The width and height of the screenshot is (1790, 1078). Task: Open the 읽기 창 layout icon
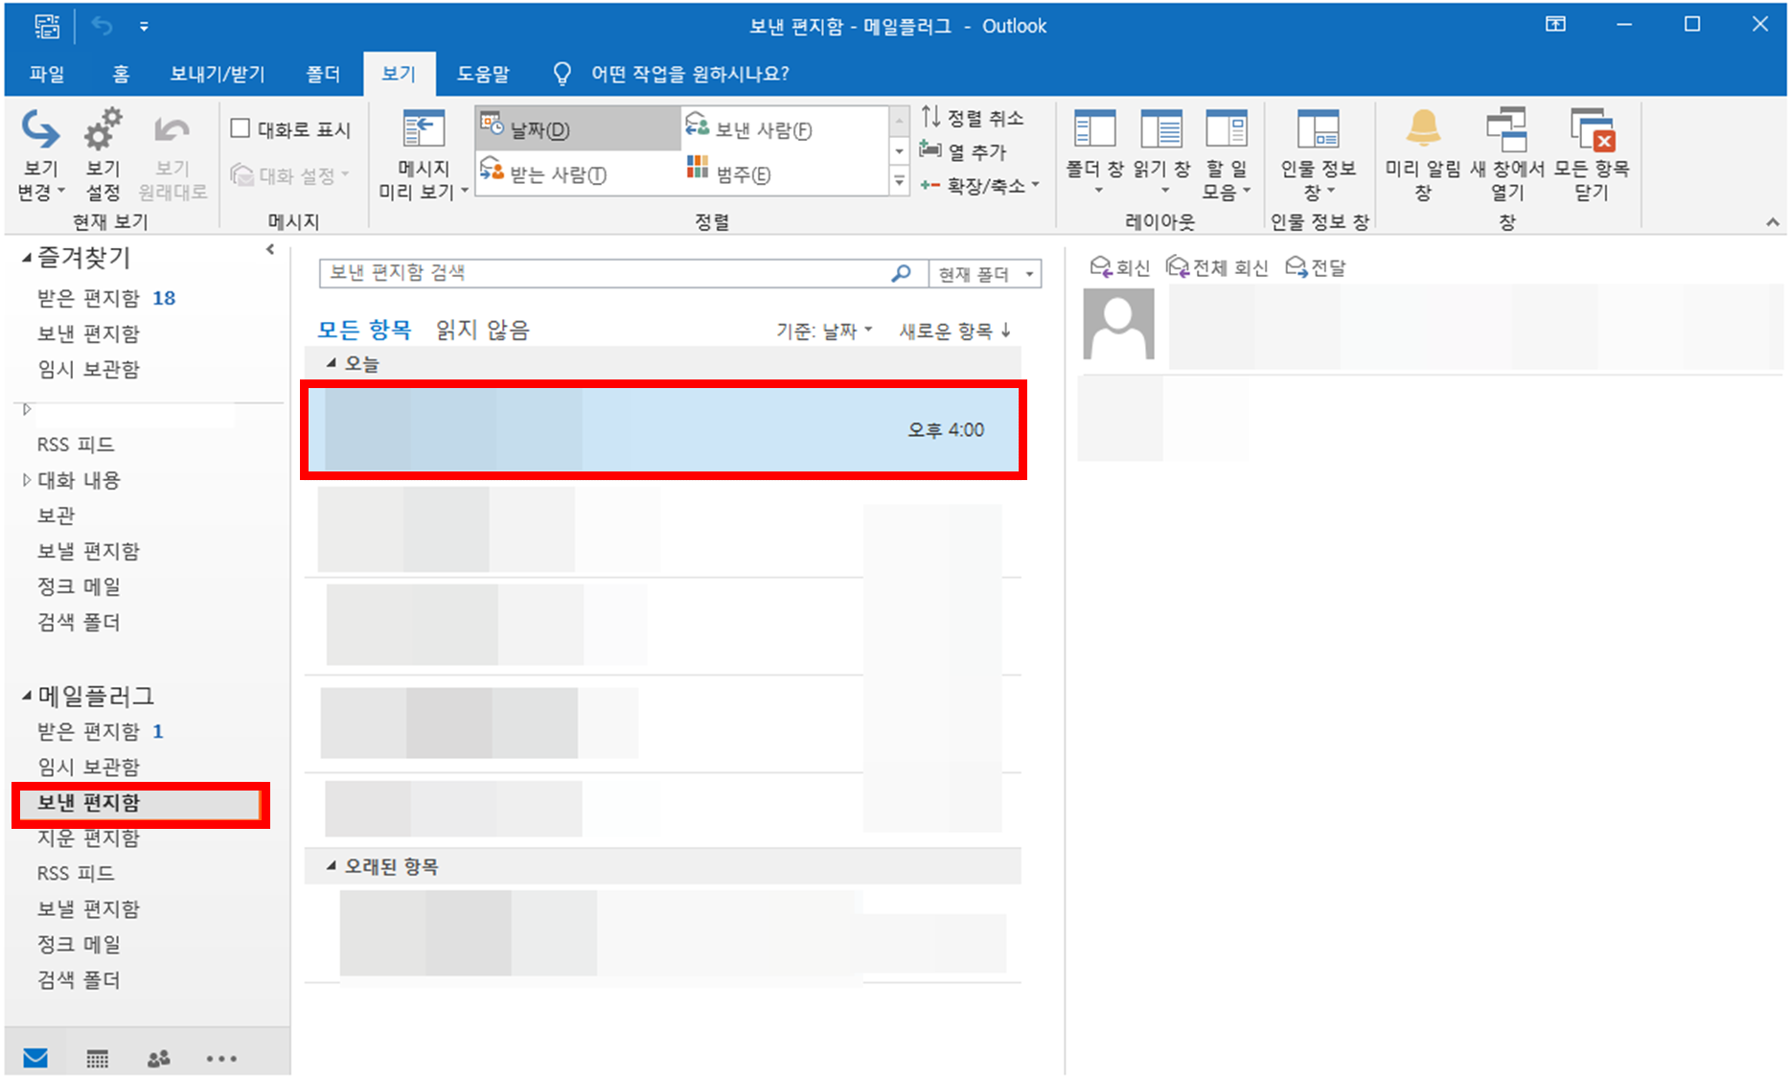pyautogui.click(x=1161, y=153)
